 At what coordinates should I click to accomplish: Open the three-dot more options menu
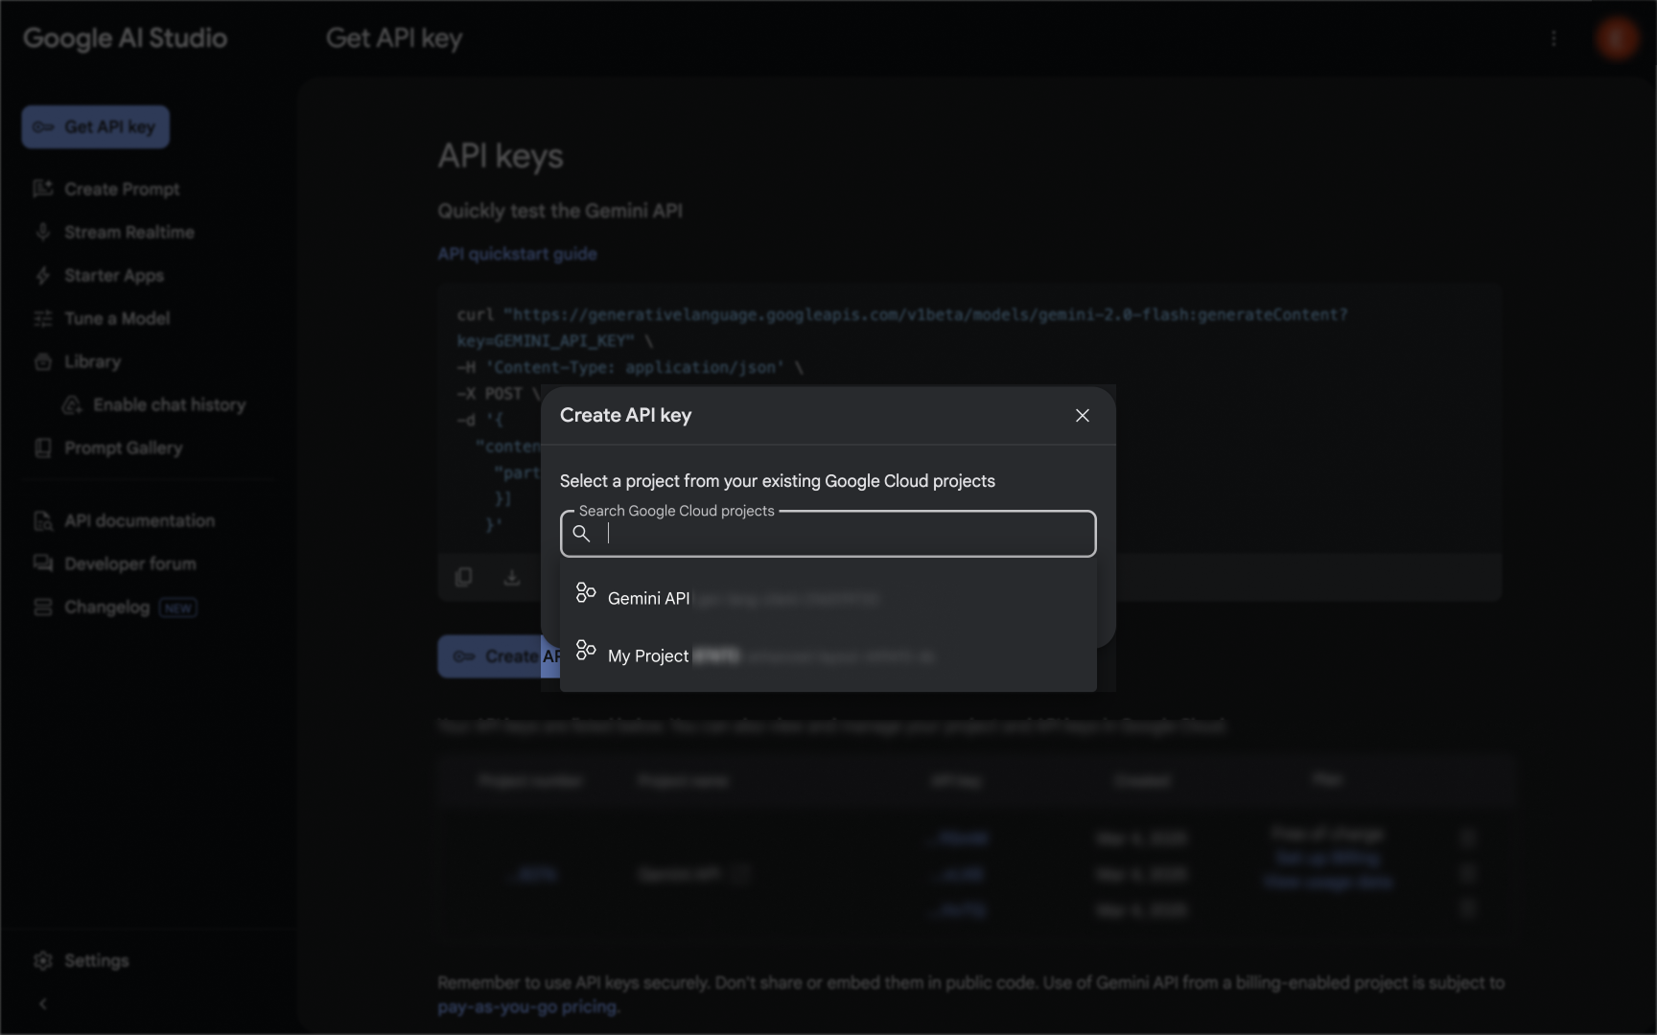point(1553,38)
